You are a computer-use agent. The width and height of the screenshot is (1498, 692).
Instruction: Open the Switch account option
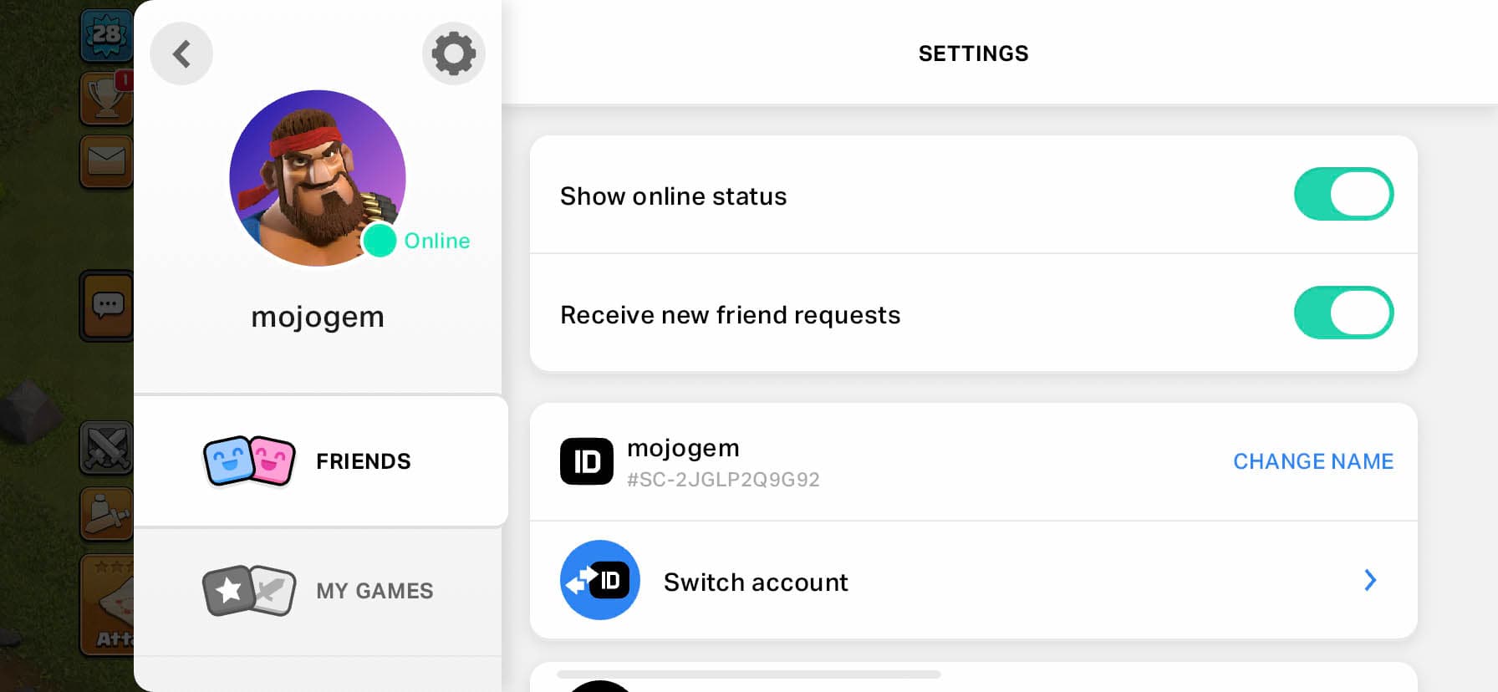pos(756,582)
